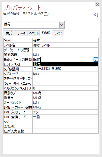Open the イベント tab
Image resolution: width=102 pixels, height=157 pixels.
click(x=34, y=33)
